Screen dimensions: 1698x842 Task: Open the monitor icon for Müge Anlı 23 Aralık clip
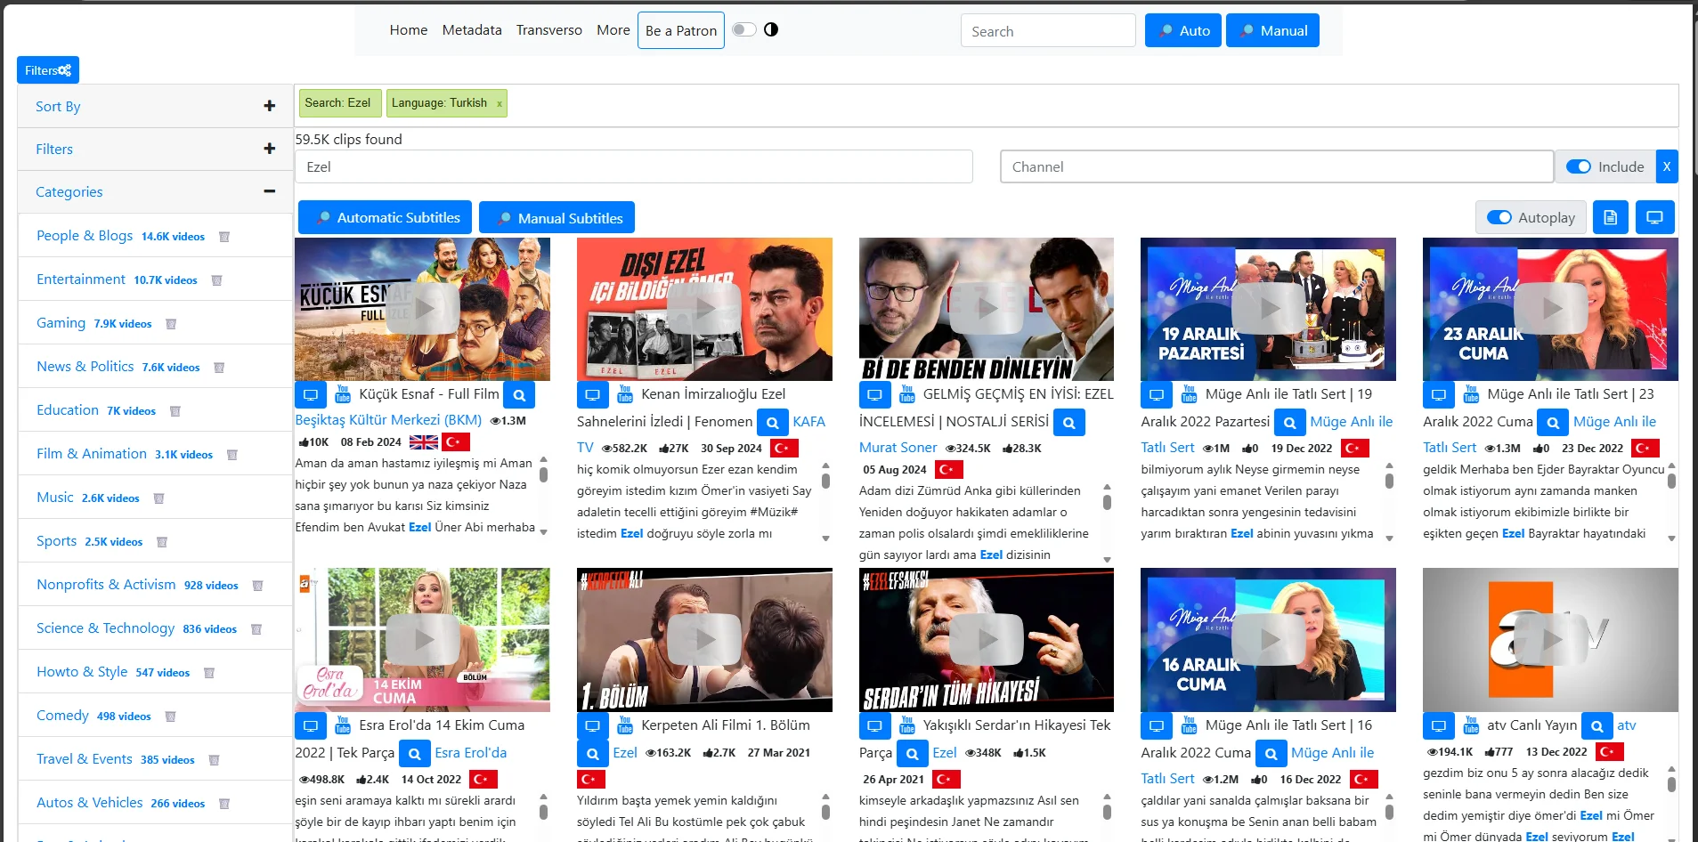click(1439, 394)
